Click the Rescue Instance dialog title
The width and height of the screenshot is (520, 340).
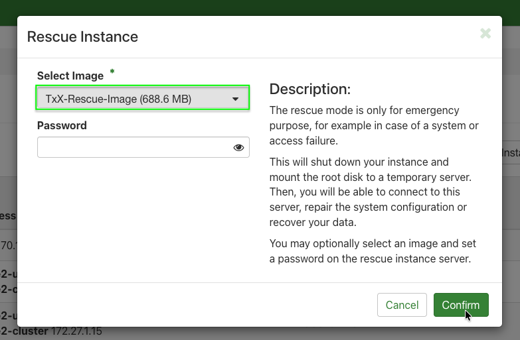[82, 37]
